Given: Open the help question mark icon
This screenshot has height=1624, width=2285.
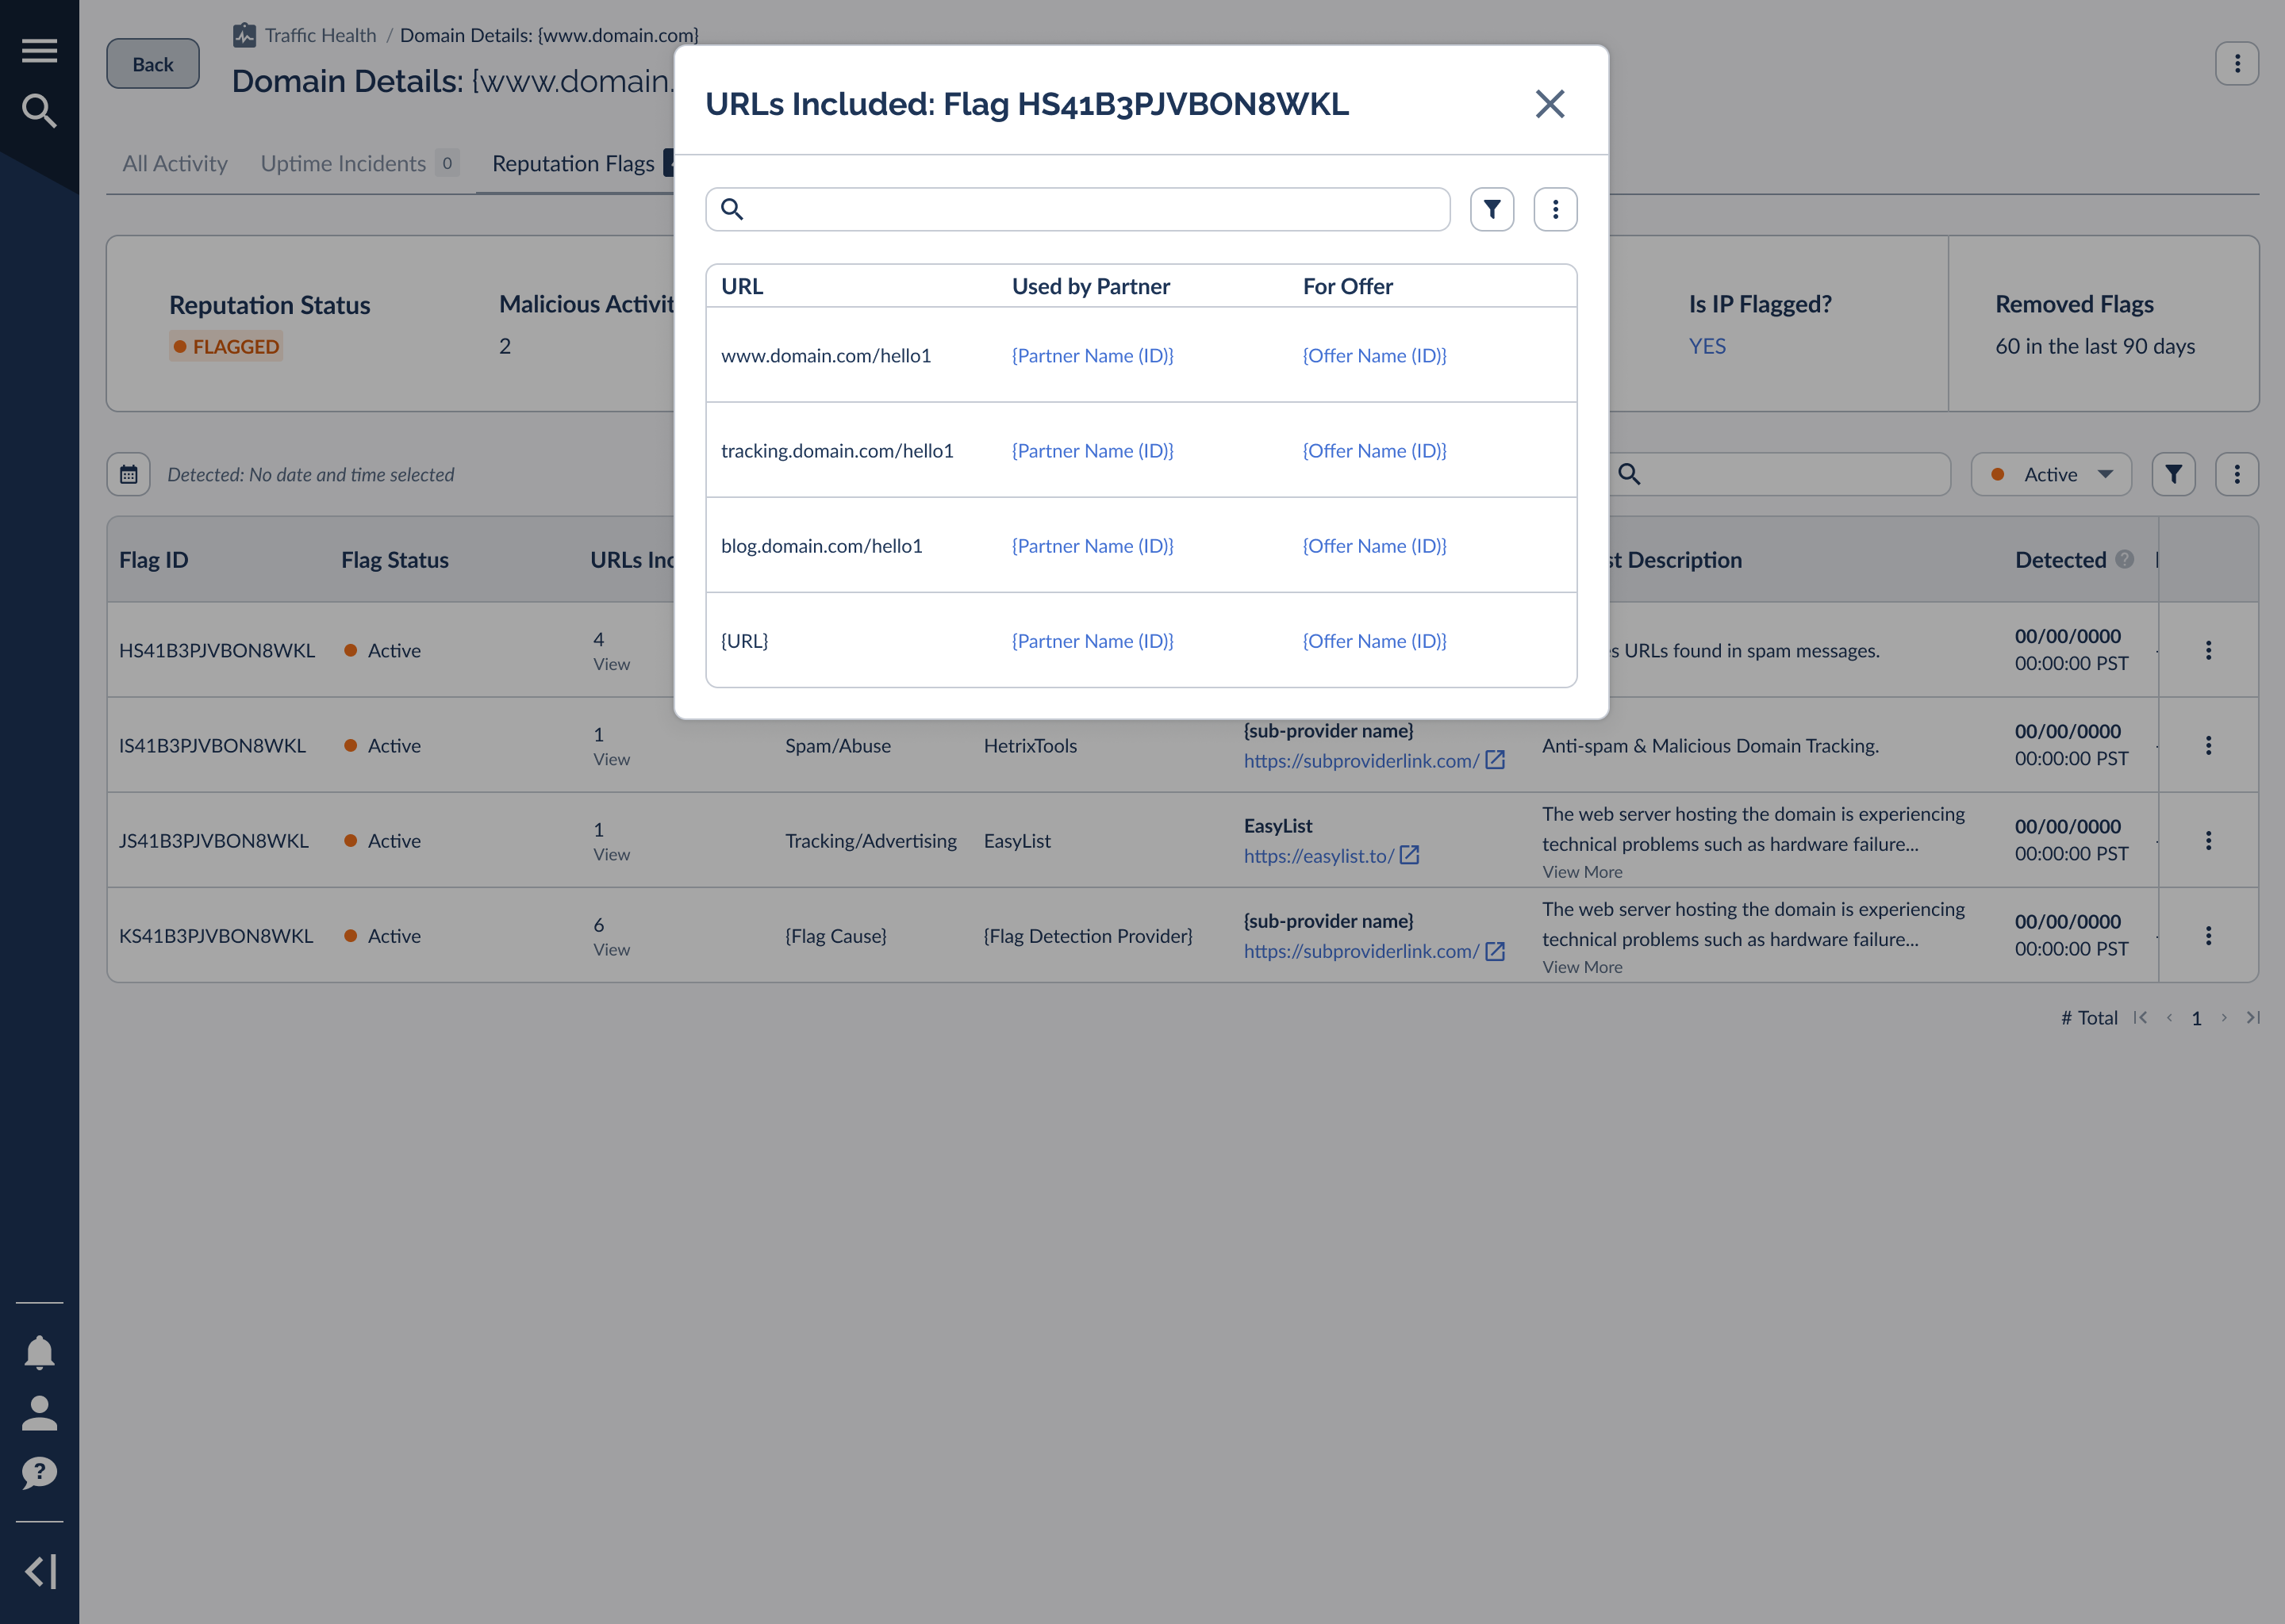Looking at the screenshot, I should pyautogui.click(x=39, y=1472).
